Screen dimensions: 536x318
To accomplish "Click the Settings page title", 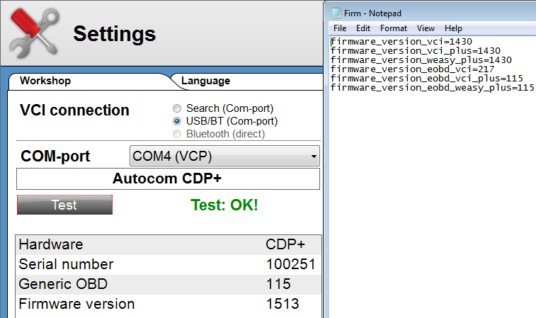I will [x=115, y=34].
